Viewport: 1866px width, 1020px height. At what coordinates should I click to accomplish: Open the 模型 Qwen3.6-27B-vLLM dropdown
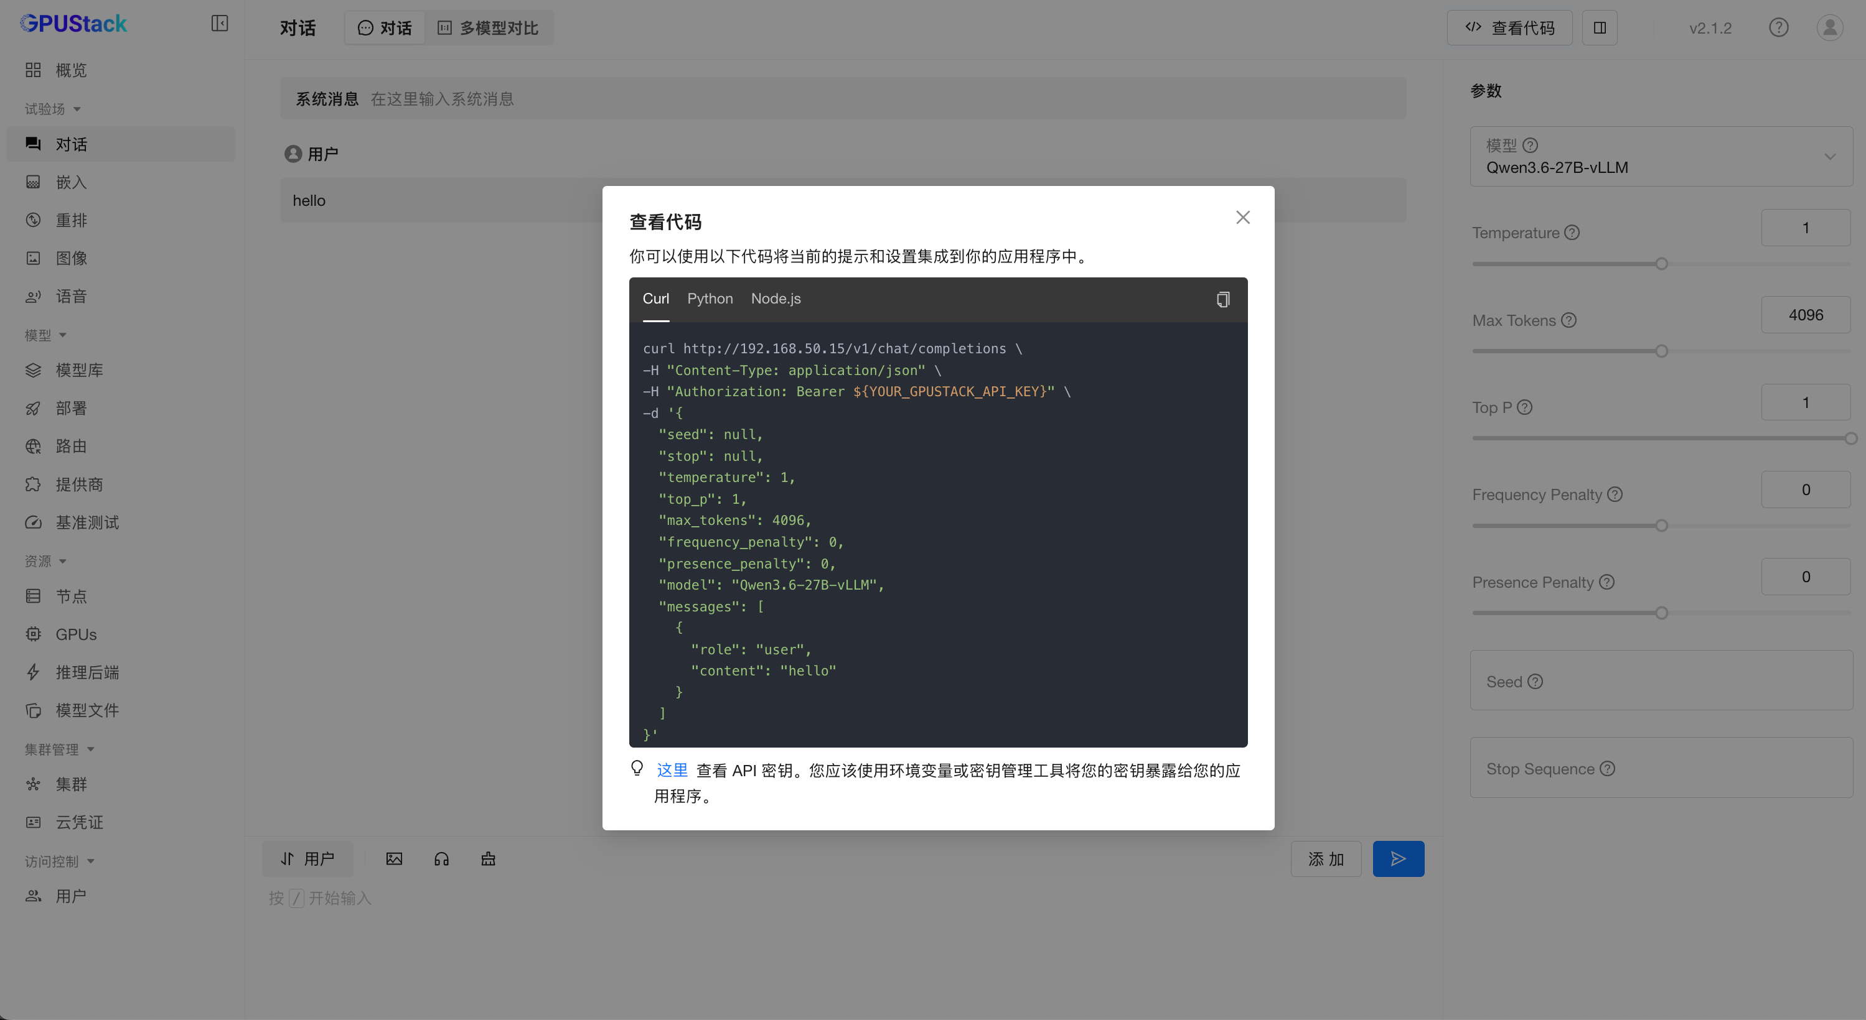click(x=1660, y=156)
